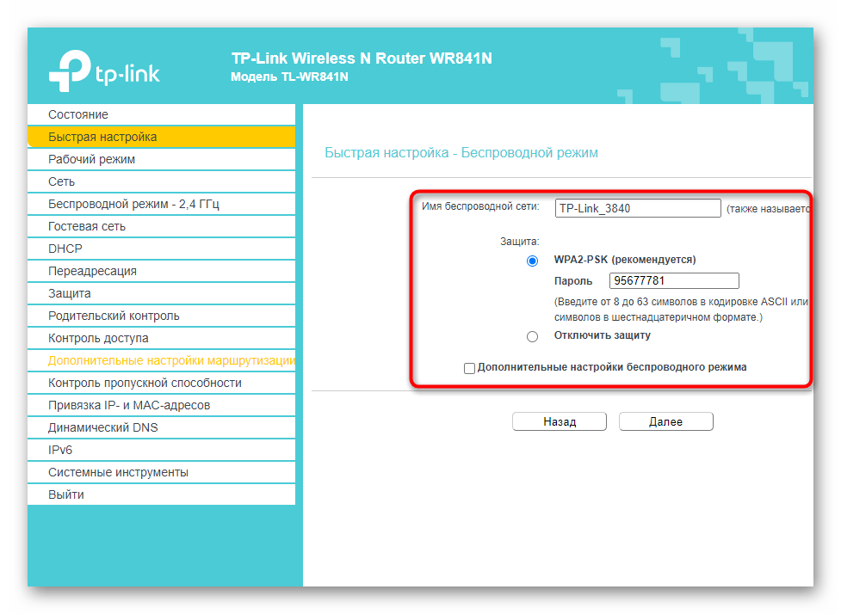Open Дополнительные настройки маршрутизации
The width and height of the screenshot is (841, 614).
pyautogui.click(x=164, y=359)
